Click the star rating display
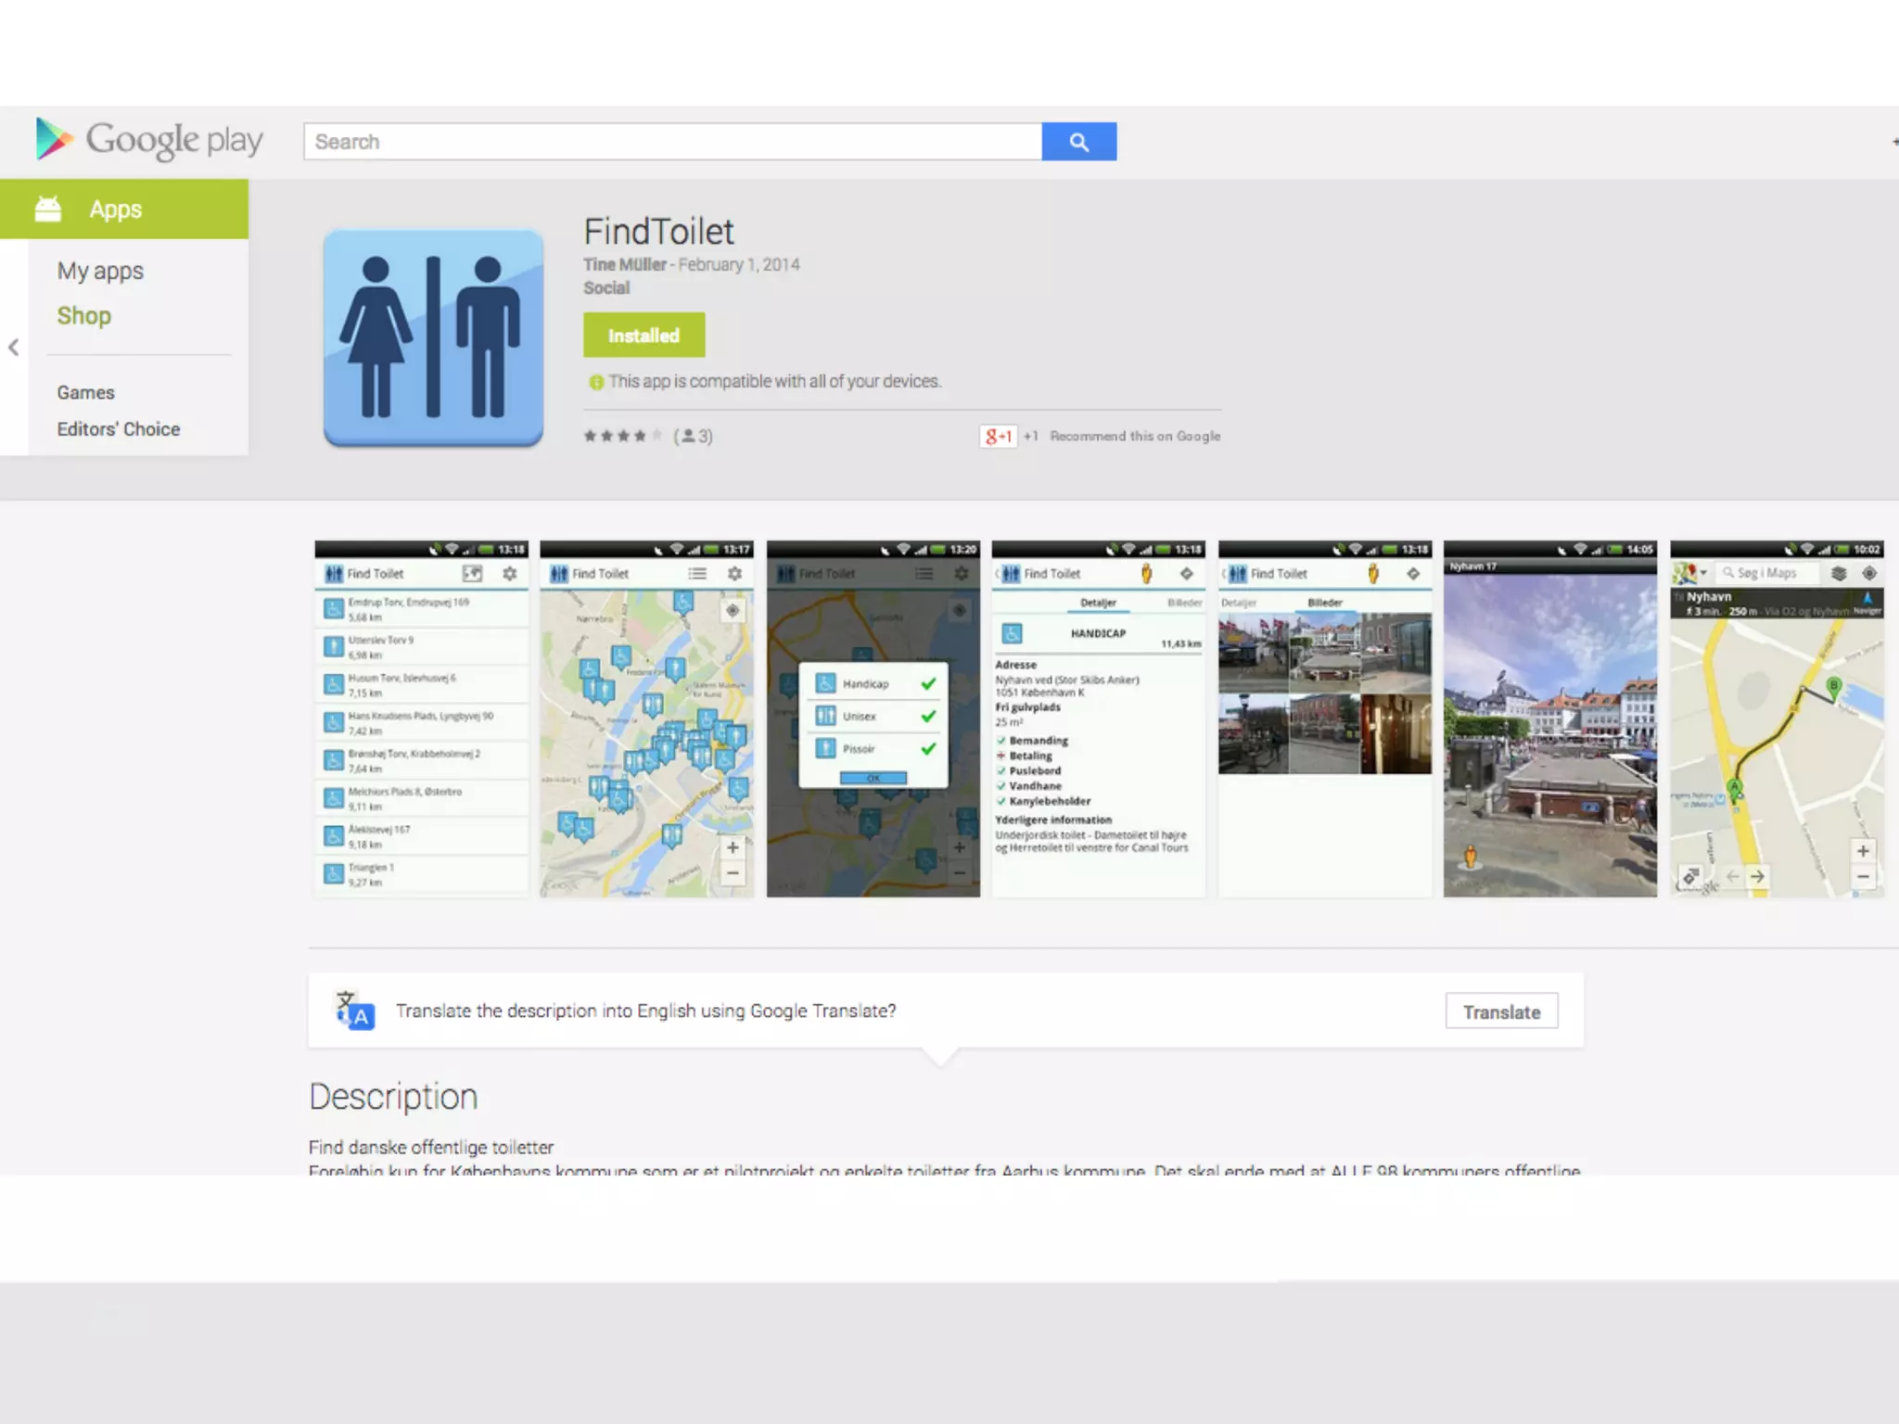The height and width of the screenshot is (1424, 1899). 622,436
